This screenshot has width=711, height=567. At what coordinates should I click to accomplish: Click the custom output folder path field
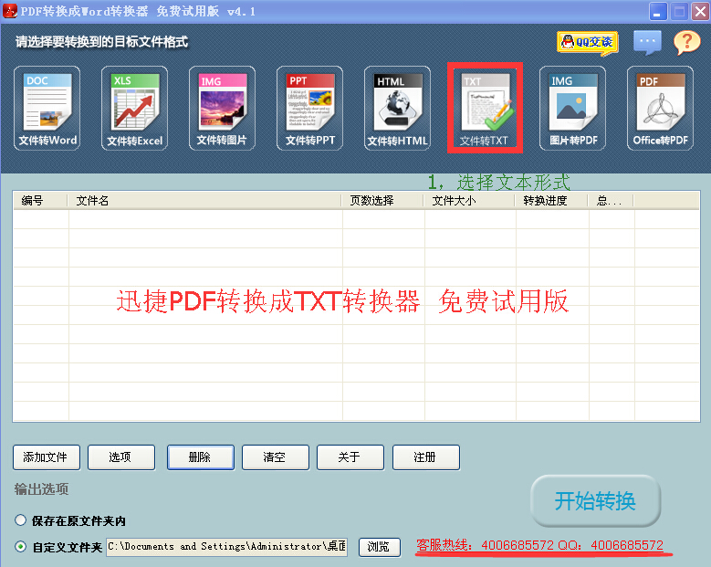(x=226, y=547)
